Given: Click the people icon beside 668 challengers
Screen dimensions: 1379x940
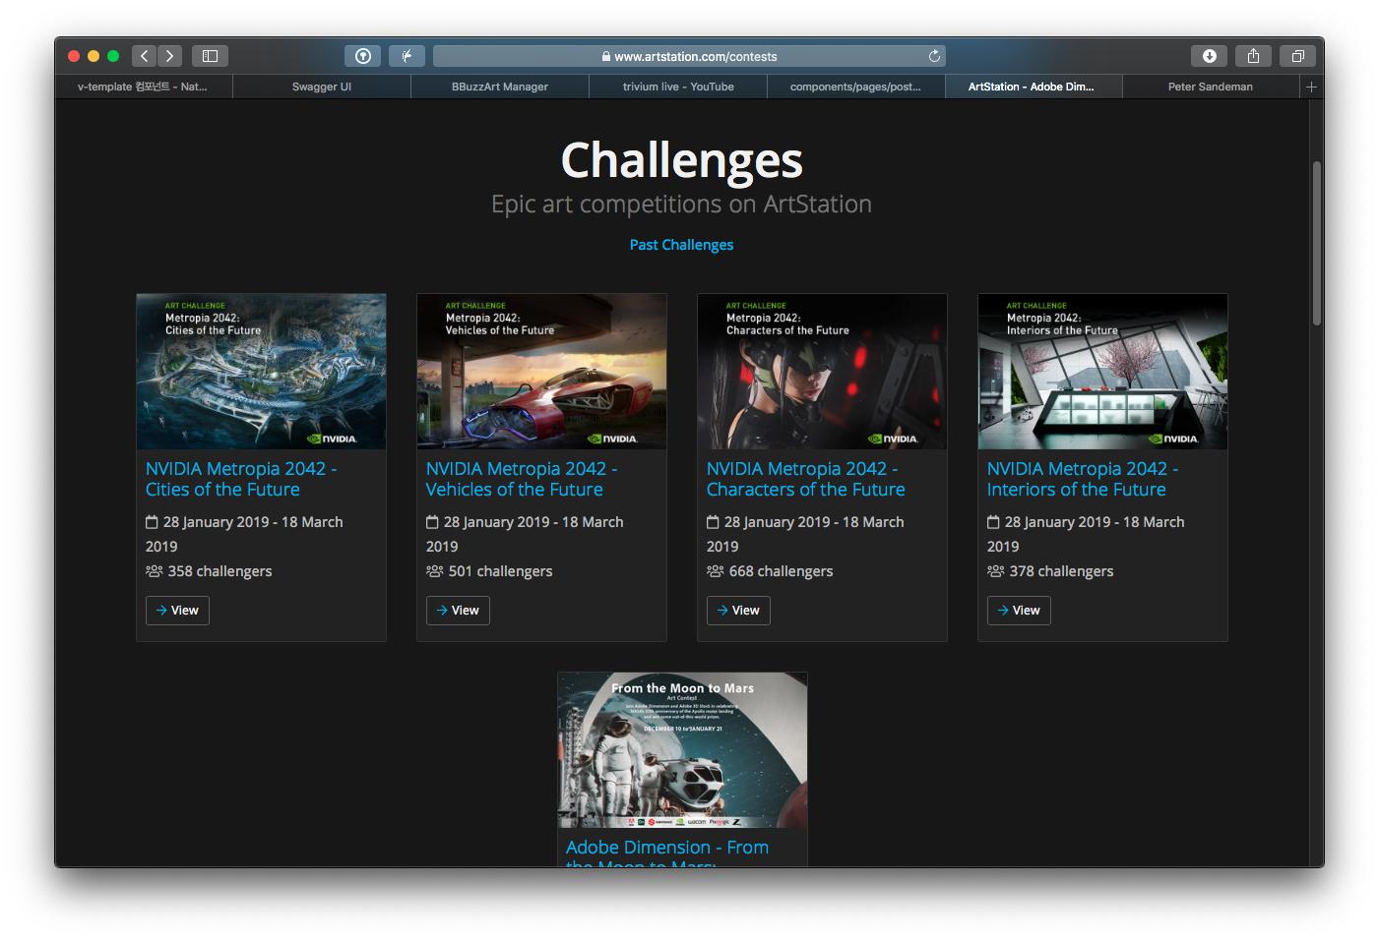Looking at the screenshot, I should [715, 571].
